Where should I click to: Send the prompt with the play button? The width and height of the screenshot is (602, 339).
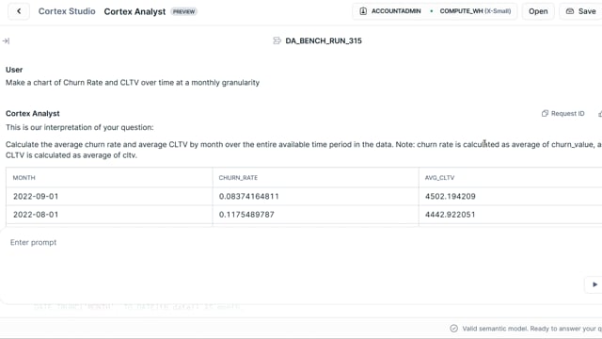594,284
